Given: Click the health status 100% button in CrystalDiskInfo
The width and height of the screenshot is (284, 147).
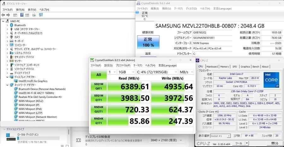Looking at the screenshot, I should click(148, 42).
